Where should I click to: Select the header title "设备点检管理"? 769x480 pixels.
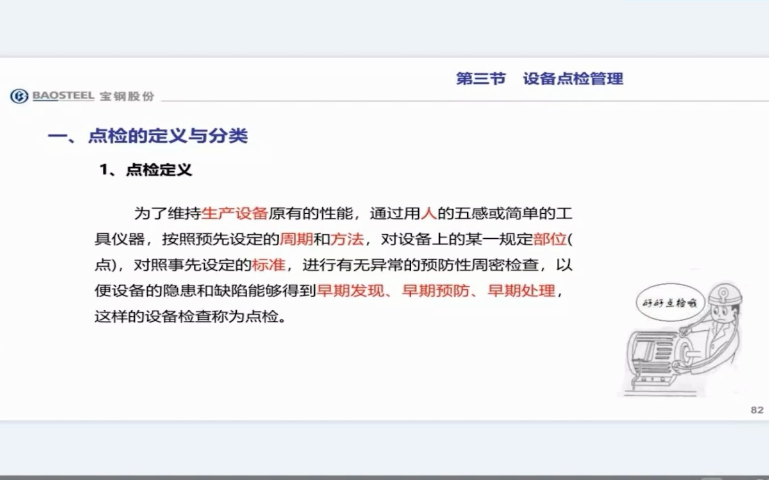573,79
